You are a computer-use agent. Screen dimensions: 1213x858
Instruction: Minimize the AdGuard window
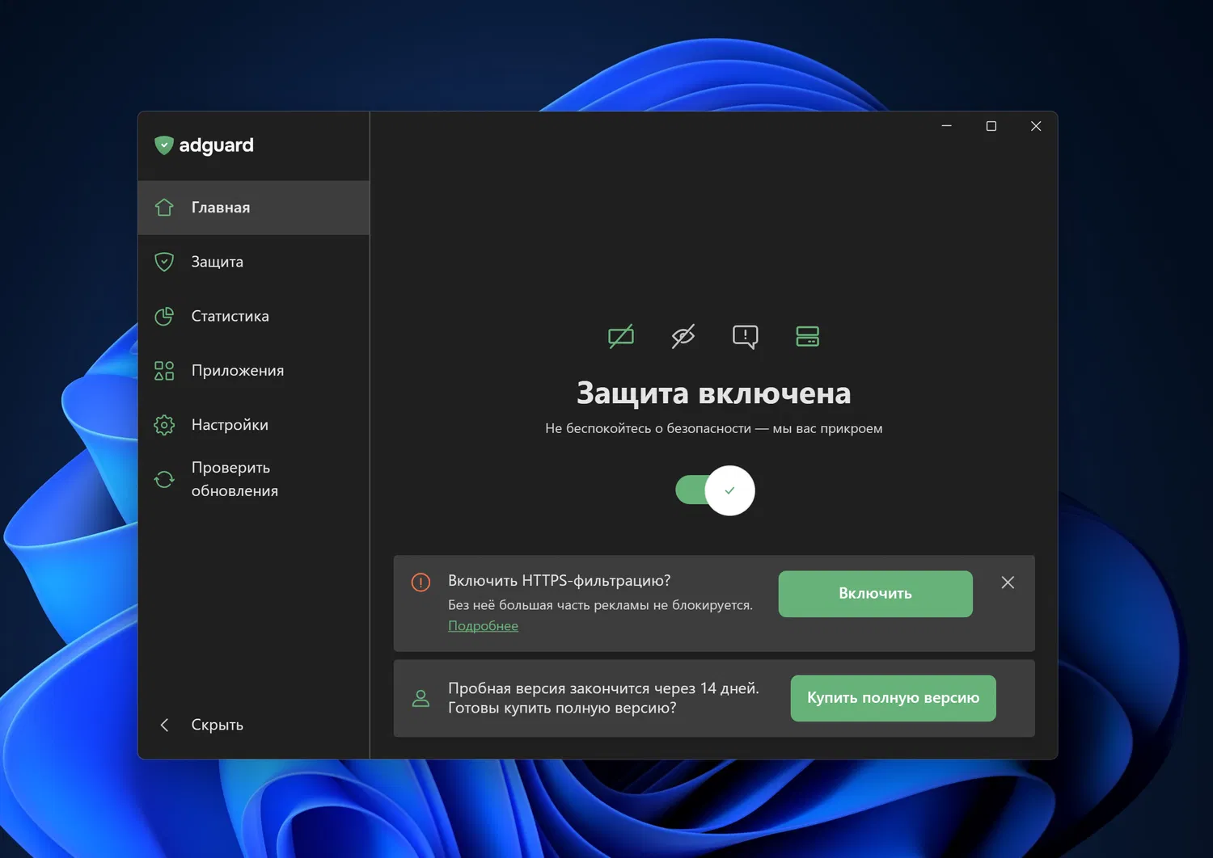(946, 126)
